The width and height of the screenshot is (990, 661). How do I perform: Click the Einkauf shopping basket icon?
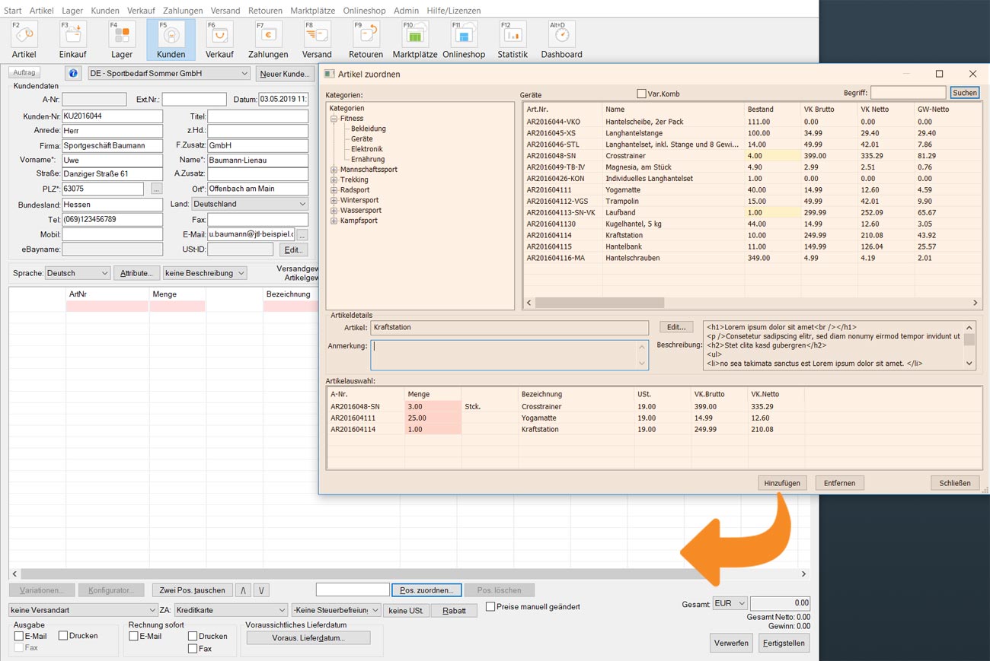(x=72, y=36)
